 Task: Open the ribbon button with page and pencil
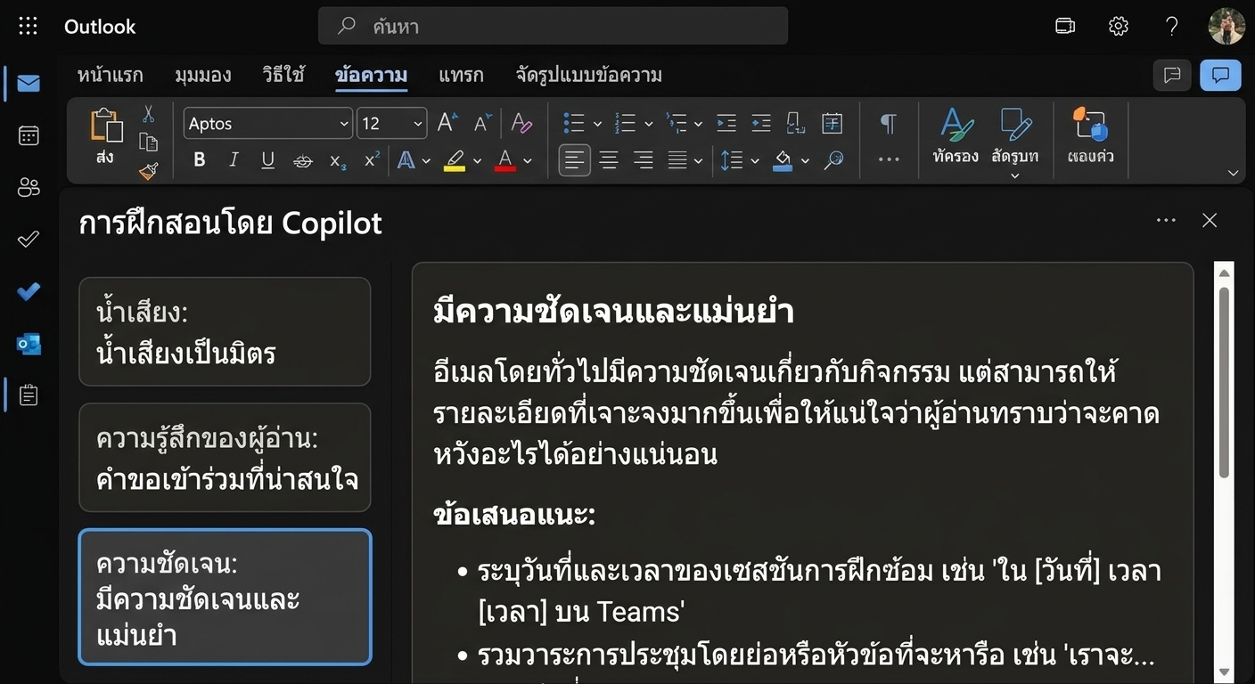coord(1014,141)
